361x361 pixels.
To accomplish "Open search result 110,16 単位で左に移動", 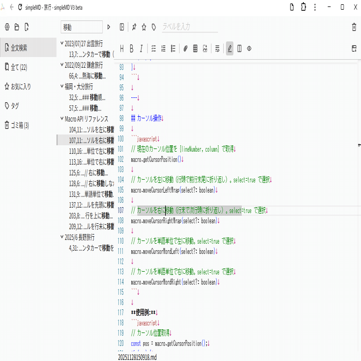I will point(86,151).
